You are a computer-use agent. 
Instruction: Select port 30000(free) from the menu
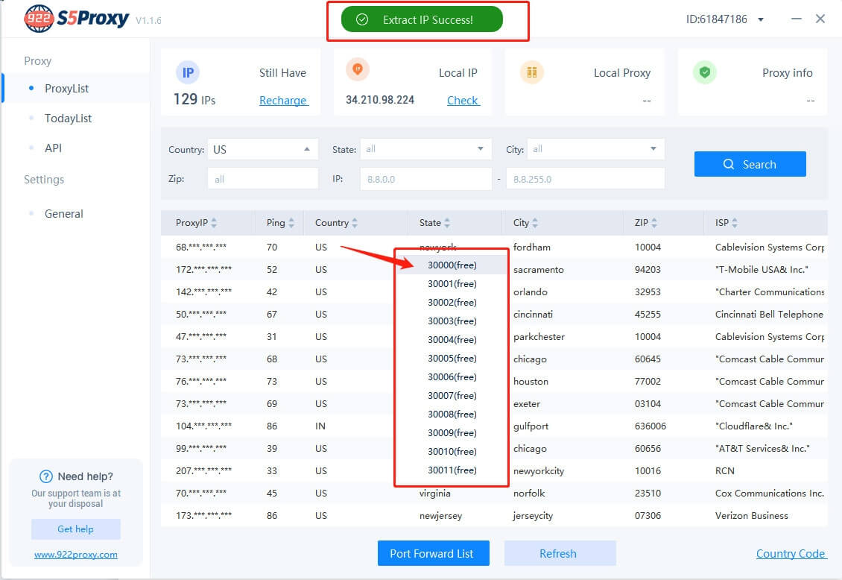tap(452, 265)
